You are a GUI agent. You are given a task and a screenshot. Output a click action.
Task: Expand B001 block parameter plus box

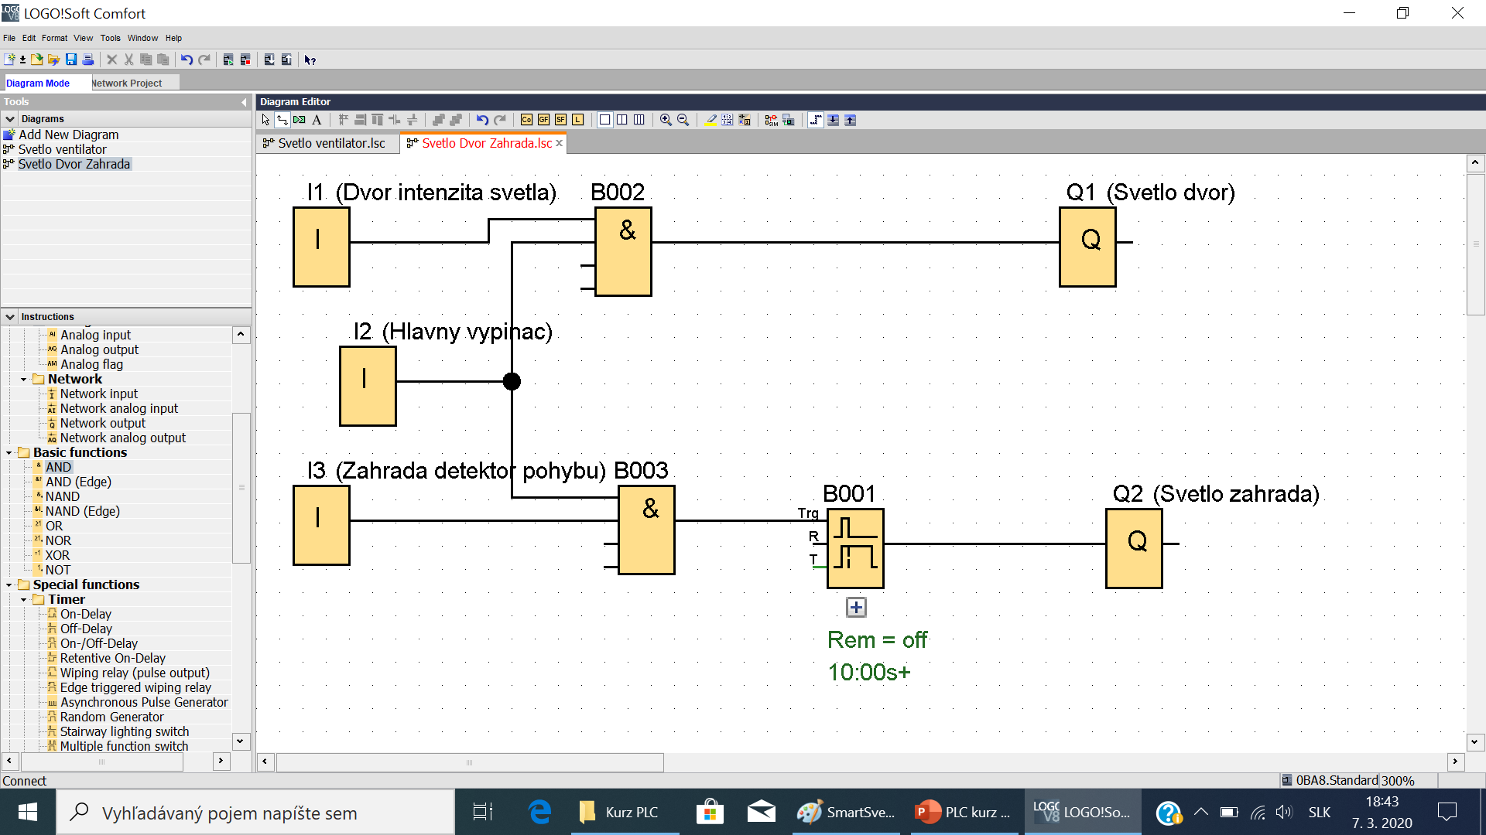856,608
